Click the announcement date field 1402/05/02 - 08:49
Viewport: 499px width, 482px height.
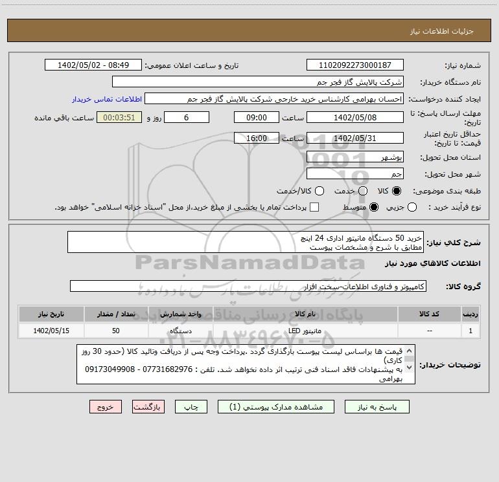93,65
